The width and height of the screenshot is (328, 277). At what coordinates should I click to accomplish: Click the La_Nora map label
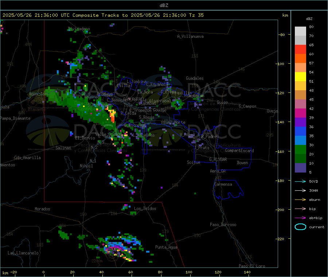click(145, 92)
